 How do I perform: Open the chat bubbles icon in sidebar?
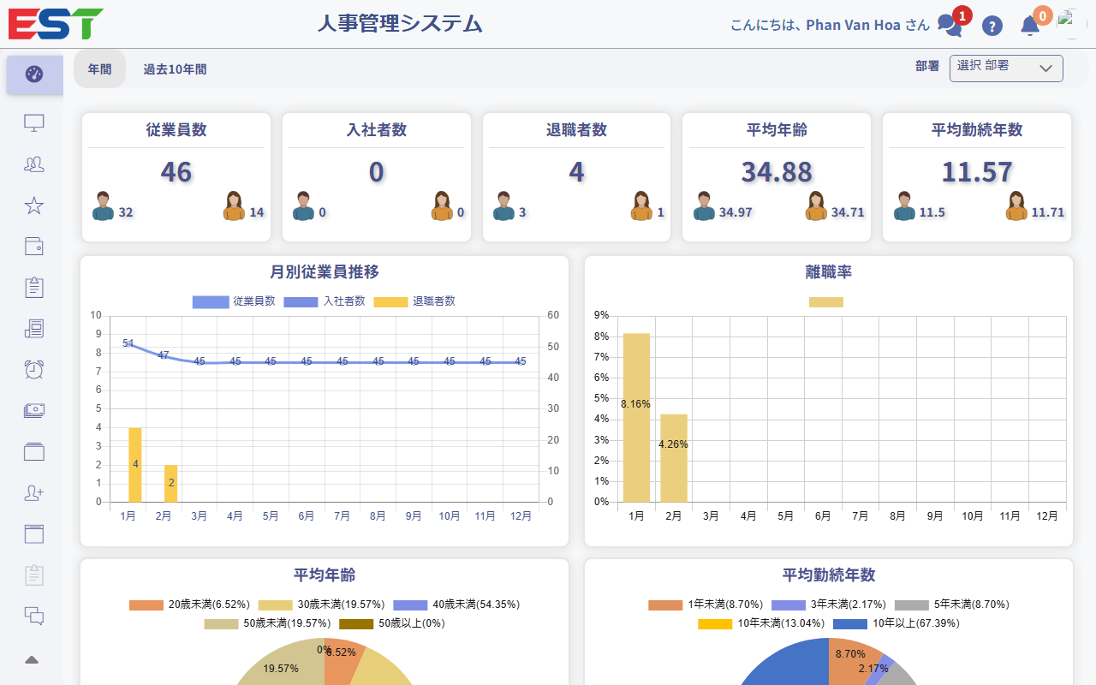coord(34,616)
